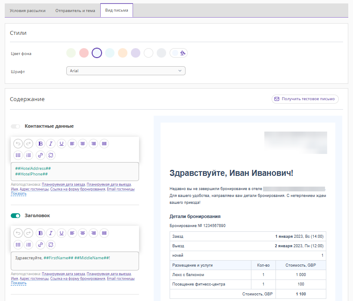Underline text in the Заголовок editor toolbar
The width and height of the screenshot is (353, 301).
coord(62,233)
